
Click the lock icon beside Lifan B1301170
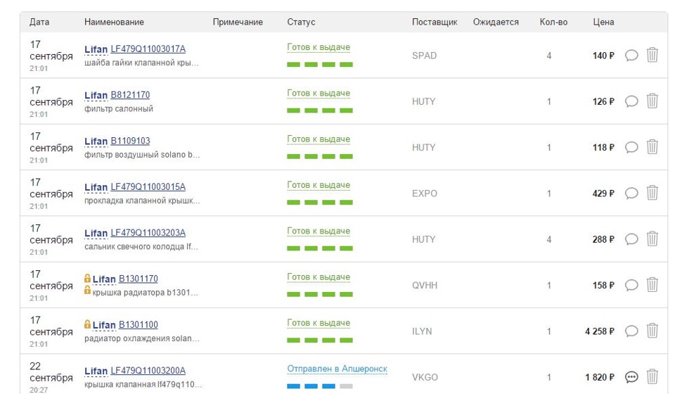pyautogui.click(x=87, y=278)
